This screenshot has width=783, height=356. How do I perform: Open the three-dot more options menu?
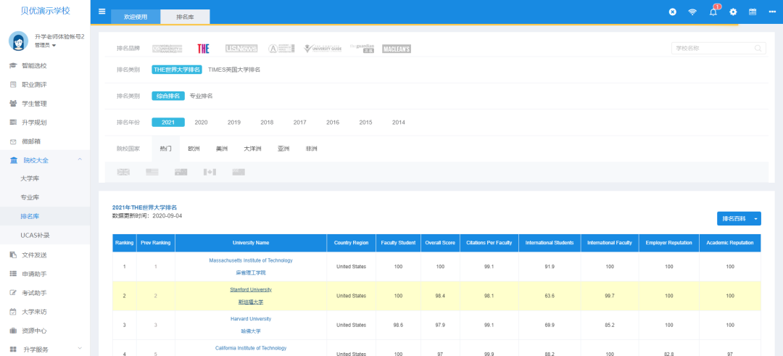pyautogui.click(x=773, y=12)
